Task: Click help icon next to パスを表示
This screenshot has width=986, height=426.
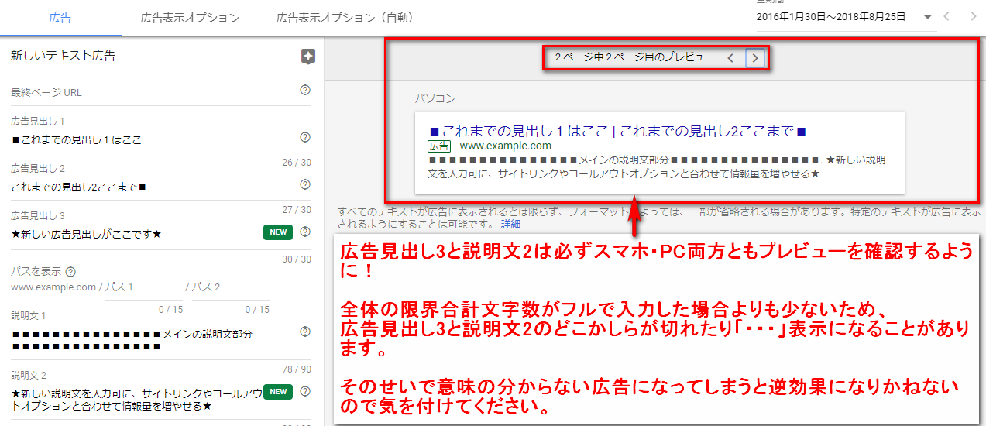Action: (71, 272)
